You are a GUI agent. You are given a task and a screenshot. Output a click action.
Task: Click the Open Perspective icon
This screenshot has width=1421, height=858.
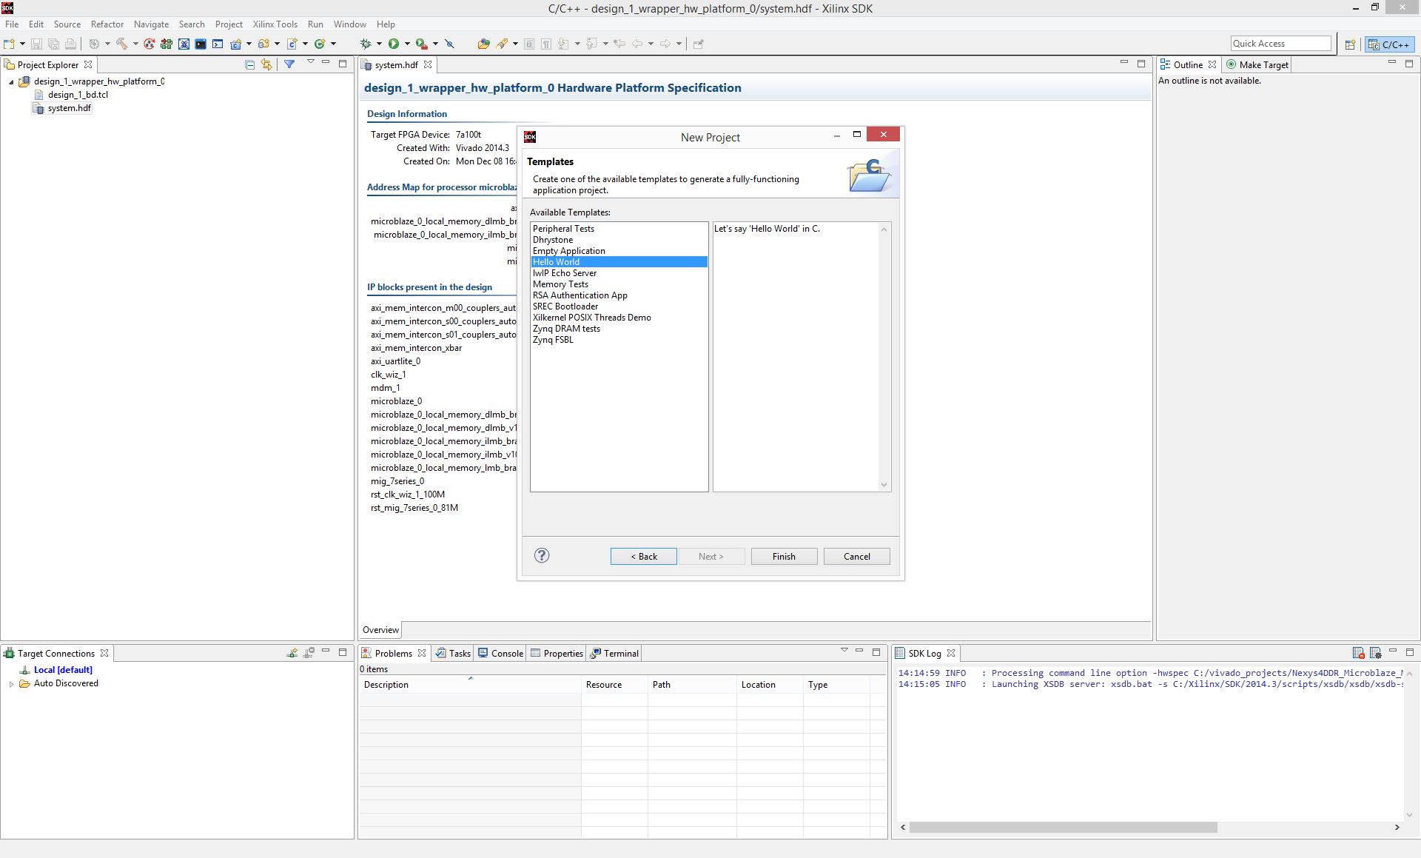[x=1350, y=44]
